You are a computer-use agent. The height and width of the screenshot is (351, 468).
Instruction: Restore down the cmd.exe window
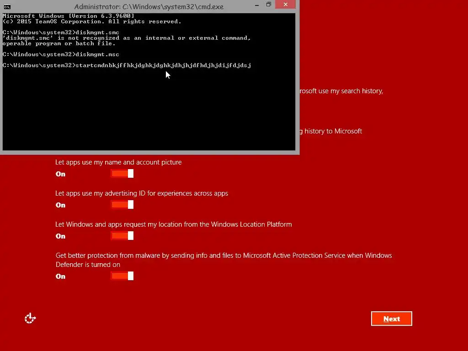coord(269,5)
